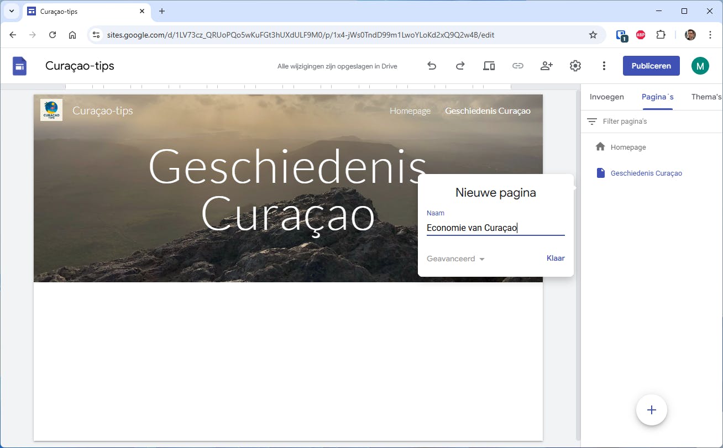The width and height of the screenshot is (723, 448).
Task: Click the Publiceren button
Action: click(651, 66)
